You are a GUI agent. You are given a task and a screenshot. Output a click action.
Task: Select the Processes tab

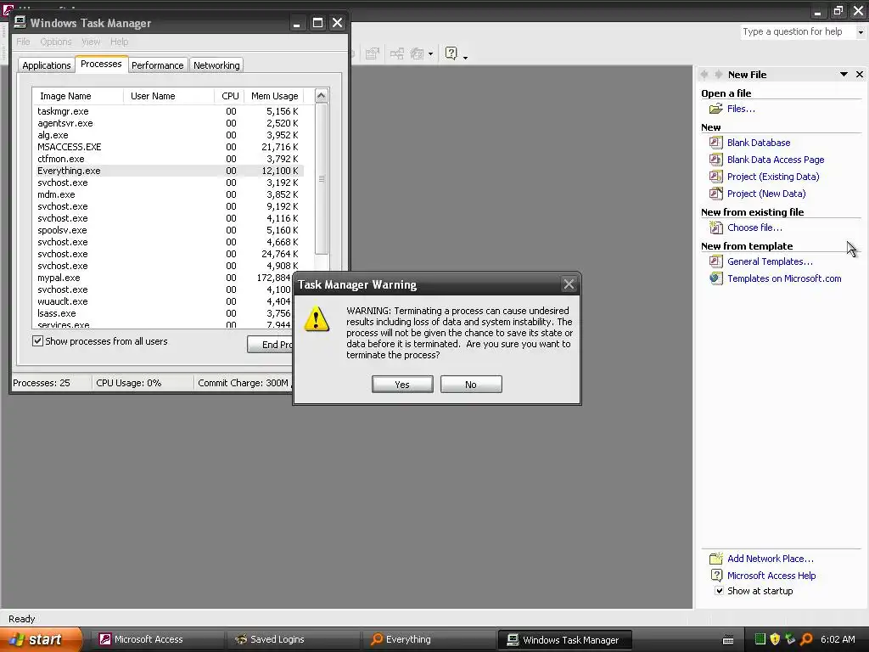click(101, 65)
